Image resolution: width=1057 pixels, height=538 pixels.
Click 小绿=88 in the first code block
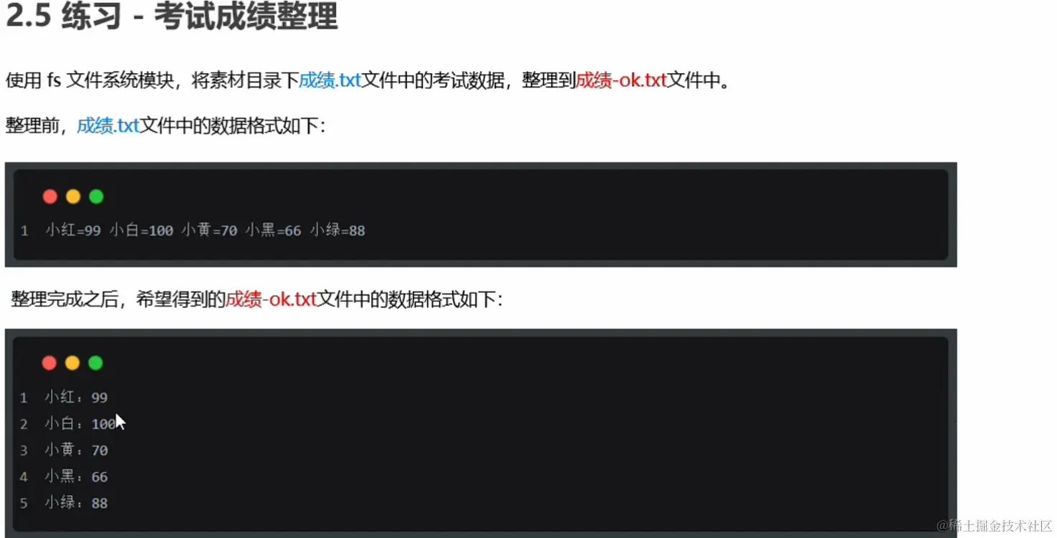point(338,231)
